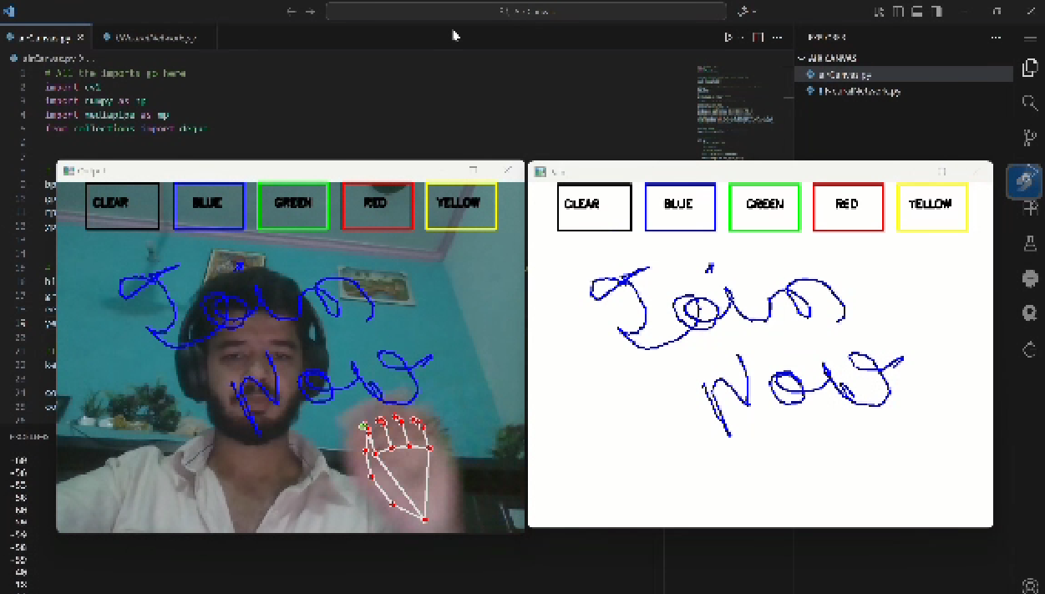Toggle the bottom panel layout icon
Image resolution: width=1045 pixels, height=594 pixels.
tap(916, 12)
